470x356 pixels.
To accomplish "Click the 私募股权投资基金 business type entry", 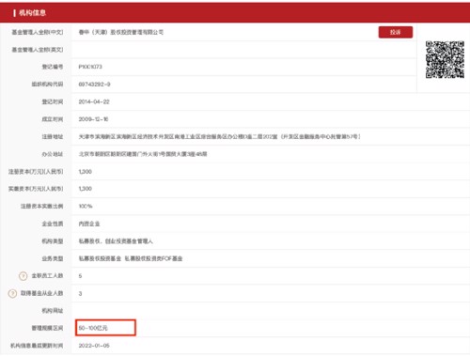I will (100, 258).
